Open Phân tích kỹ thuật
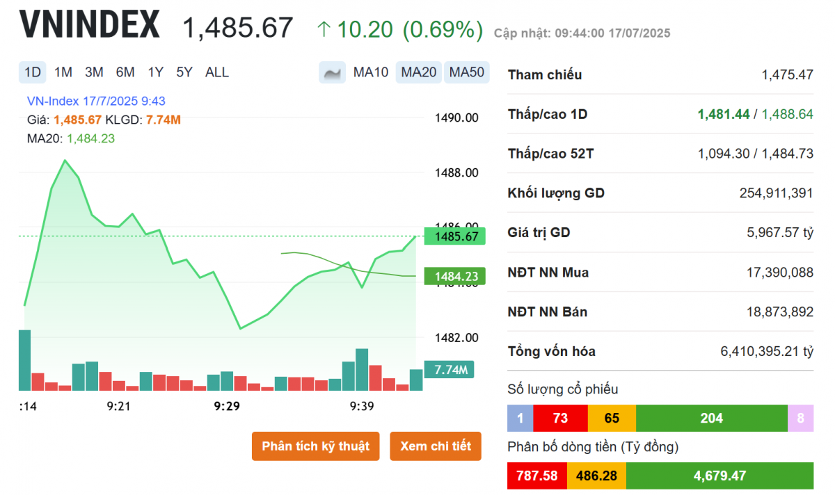Image resolution: width=835 pixels, height=495 pixels. 316,446
